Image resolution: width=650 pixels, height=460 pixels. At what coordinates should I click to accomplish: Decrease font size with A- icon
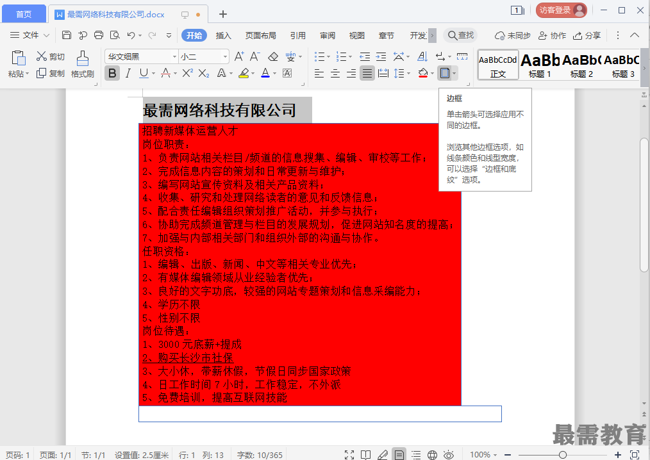point(255,56)
